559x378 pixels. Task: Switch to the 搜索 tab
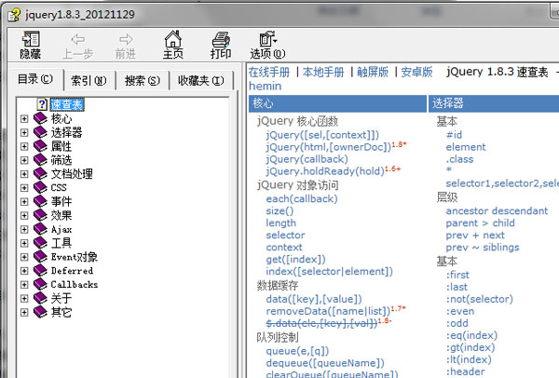142,80
